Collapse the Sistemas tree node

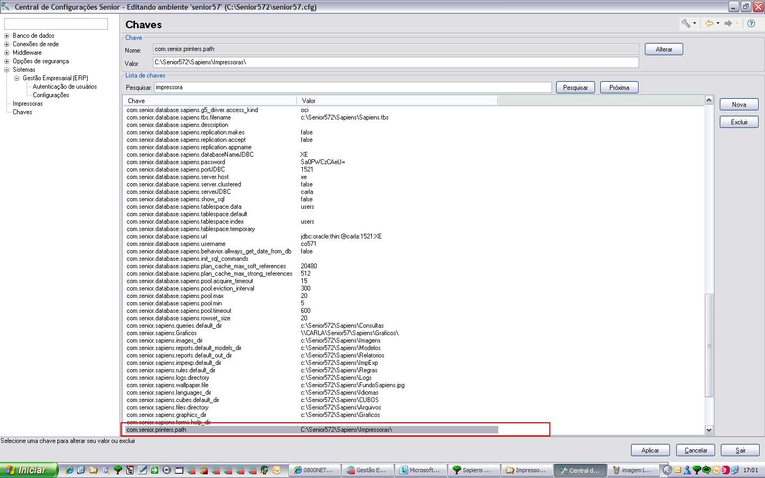point(7,70)
